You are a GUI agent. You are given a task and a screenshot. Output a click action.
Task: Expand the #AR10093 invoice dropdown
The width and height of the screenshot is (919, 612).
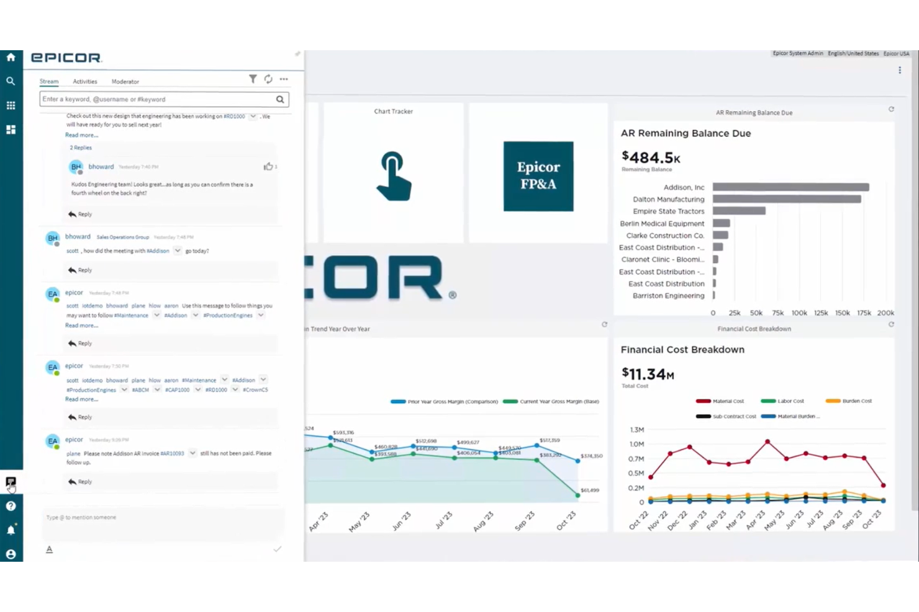click(x=192, y=453)
